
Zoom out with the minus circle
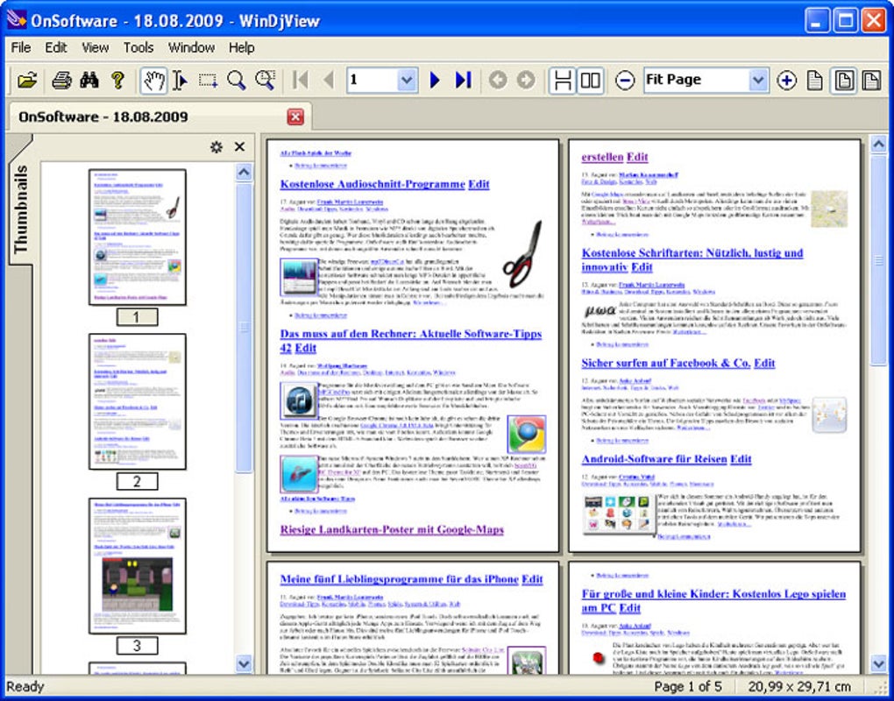(625, 81)
